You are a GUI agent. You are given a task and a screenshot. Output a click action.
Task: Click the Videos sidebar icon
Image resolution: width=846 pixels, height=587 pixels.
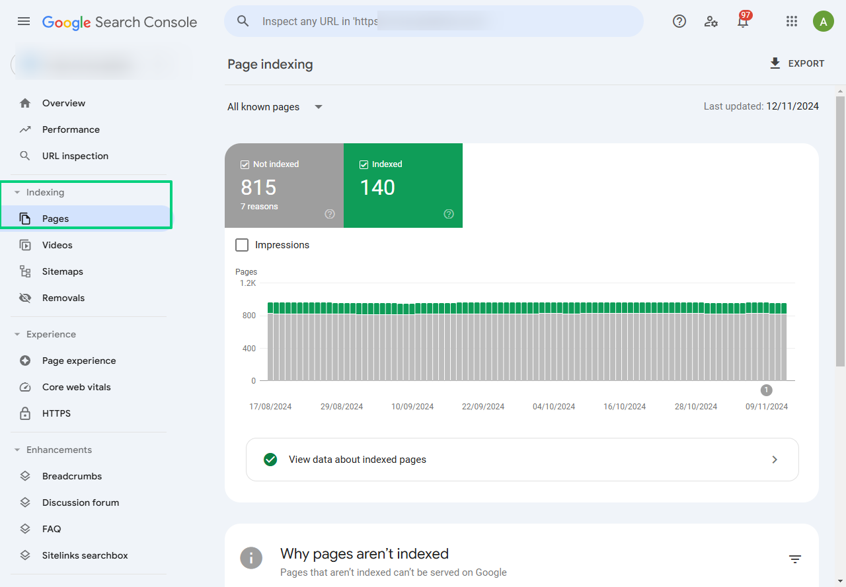pos(25,245)
